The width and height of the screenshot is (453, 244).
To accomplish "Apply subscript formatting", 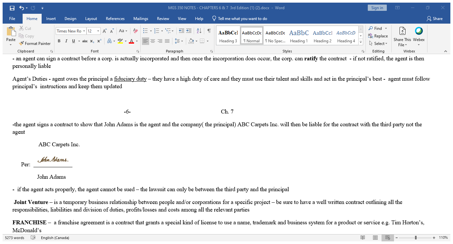I will [x=92, y=41].
